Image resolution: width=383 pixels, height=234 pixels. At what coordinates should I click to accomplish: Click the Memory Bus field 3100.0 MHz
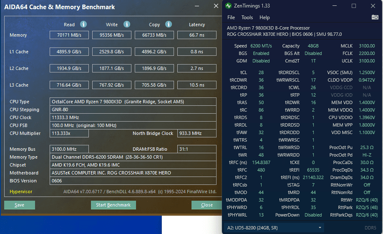[x=69, y=149]
